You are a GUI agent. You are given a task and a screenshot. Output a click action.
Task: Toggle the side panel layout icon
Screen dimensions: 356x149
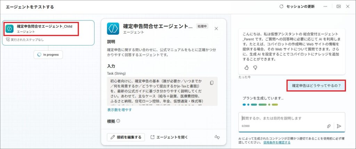338,7
